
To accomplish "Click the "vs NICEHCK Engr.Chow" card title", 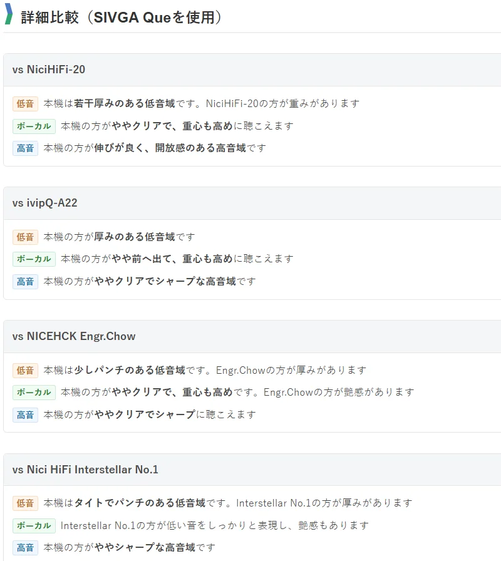I will coord(74,336).
